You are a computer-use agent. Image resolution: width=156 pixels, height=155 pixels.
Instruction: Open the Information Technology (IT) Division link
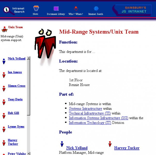[x=90, y=123]
